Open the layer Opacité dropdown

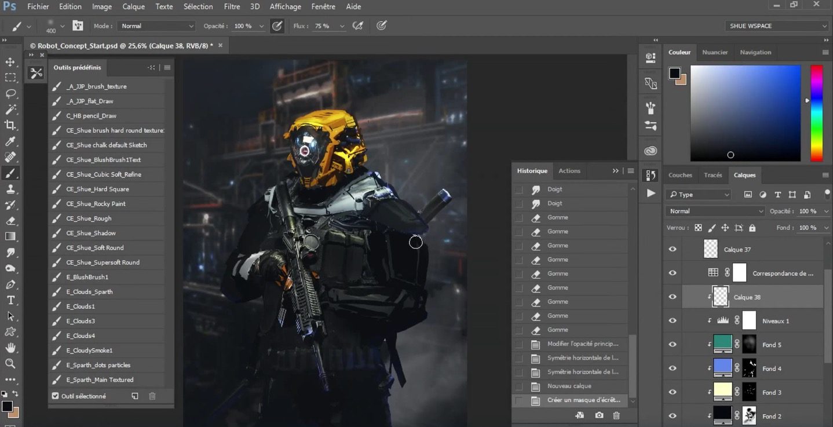pyautogui.click(x=825, y=211)
